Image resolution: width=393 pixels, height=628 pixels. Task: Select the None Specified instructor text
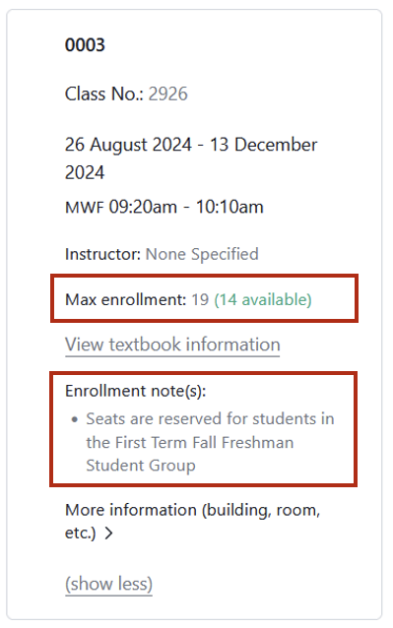tap(202, 255)
